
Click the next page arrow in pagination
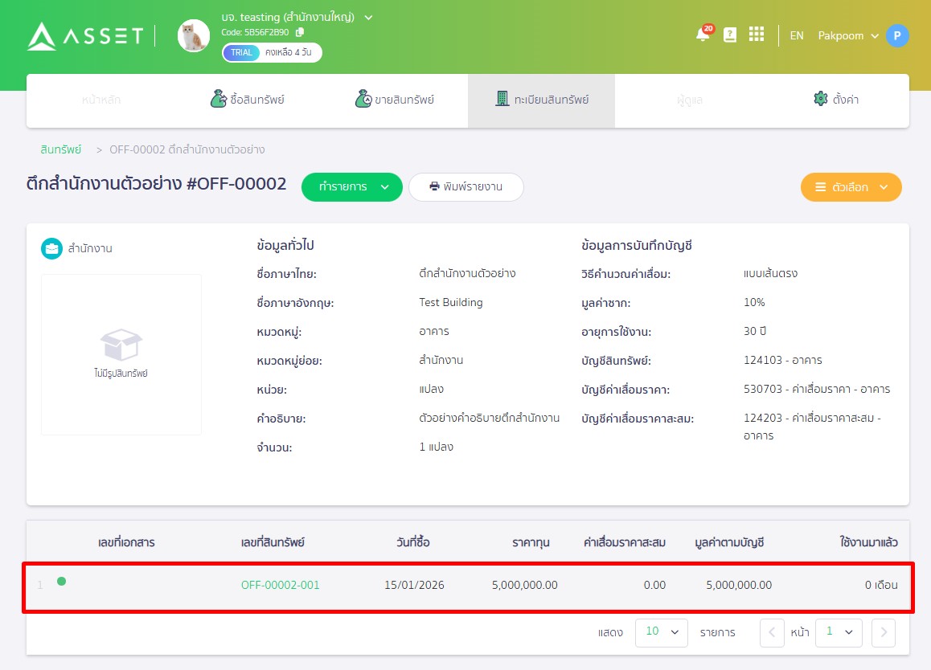pyautogui.click(x=883, y=632)
